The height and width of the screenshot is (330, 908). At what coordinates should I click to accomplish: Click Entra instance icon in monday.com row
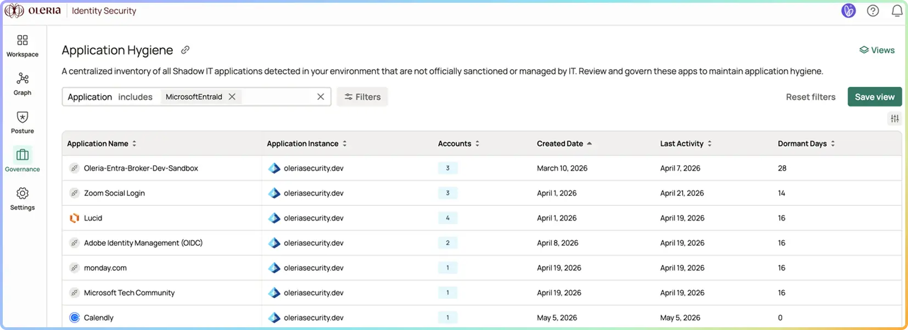(274, 267)
